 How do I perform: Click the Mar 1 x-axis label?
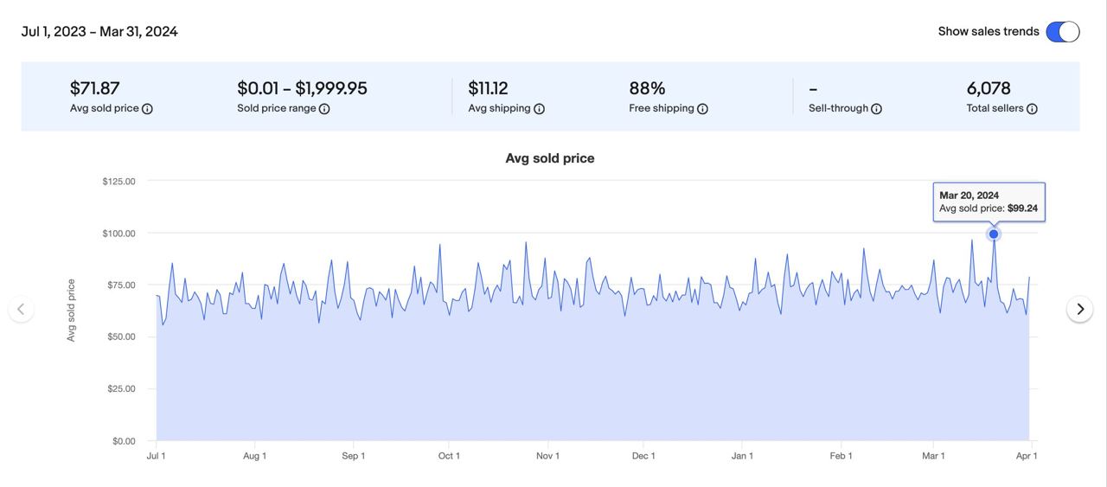[933, 456]
